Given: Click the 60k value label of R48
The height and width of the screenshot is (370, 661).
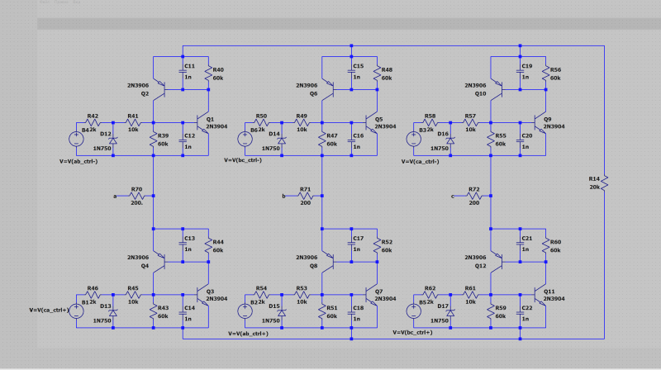Looking at the screenshot, I should 387,78.
